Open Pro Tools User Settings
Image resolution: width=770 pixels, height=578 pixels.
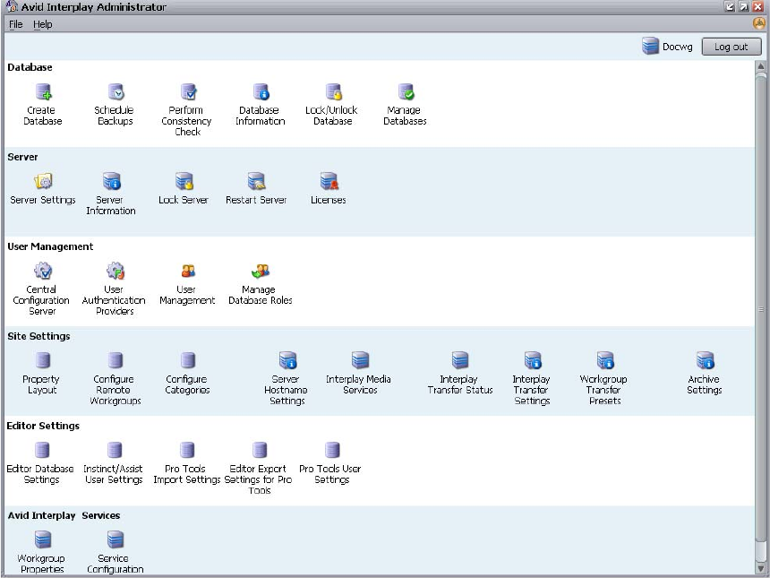click(x=331, y=463)
